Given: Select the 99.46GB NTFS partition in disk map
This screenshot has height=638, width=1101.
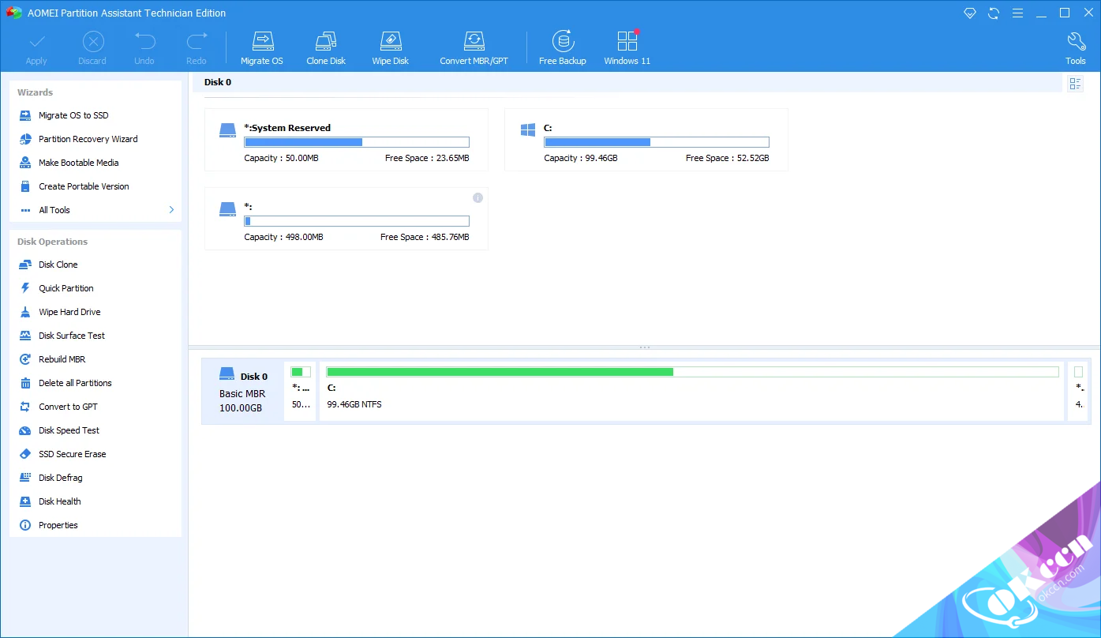Looking at the screenshot, I should [692, 391].
